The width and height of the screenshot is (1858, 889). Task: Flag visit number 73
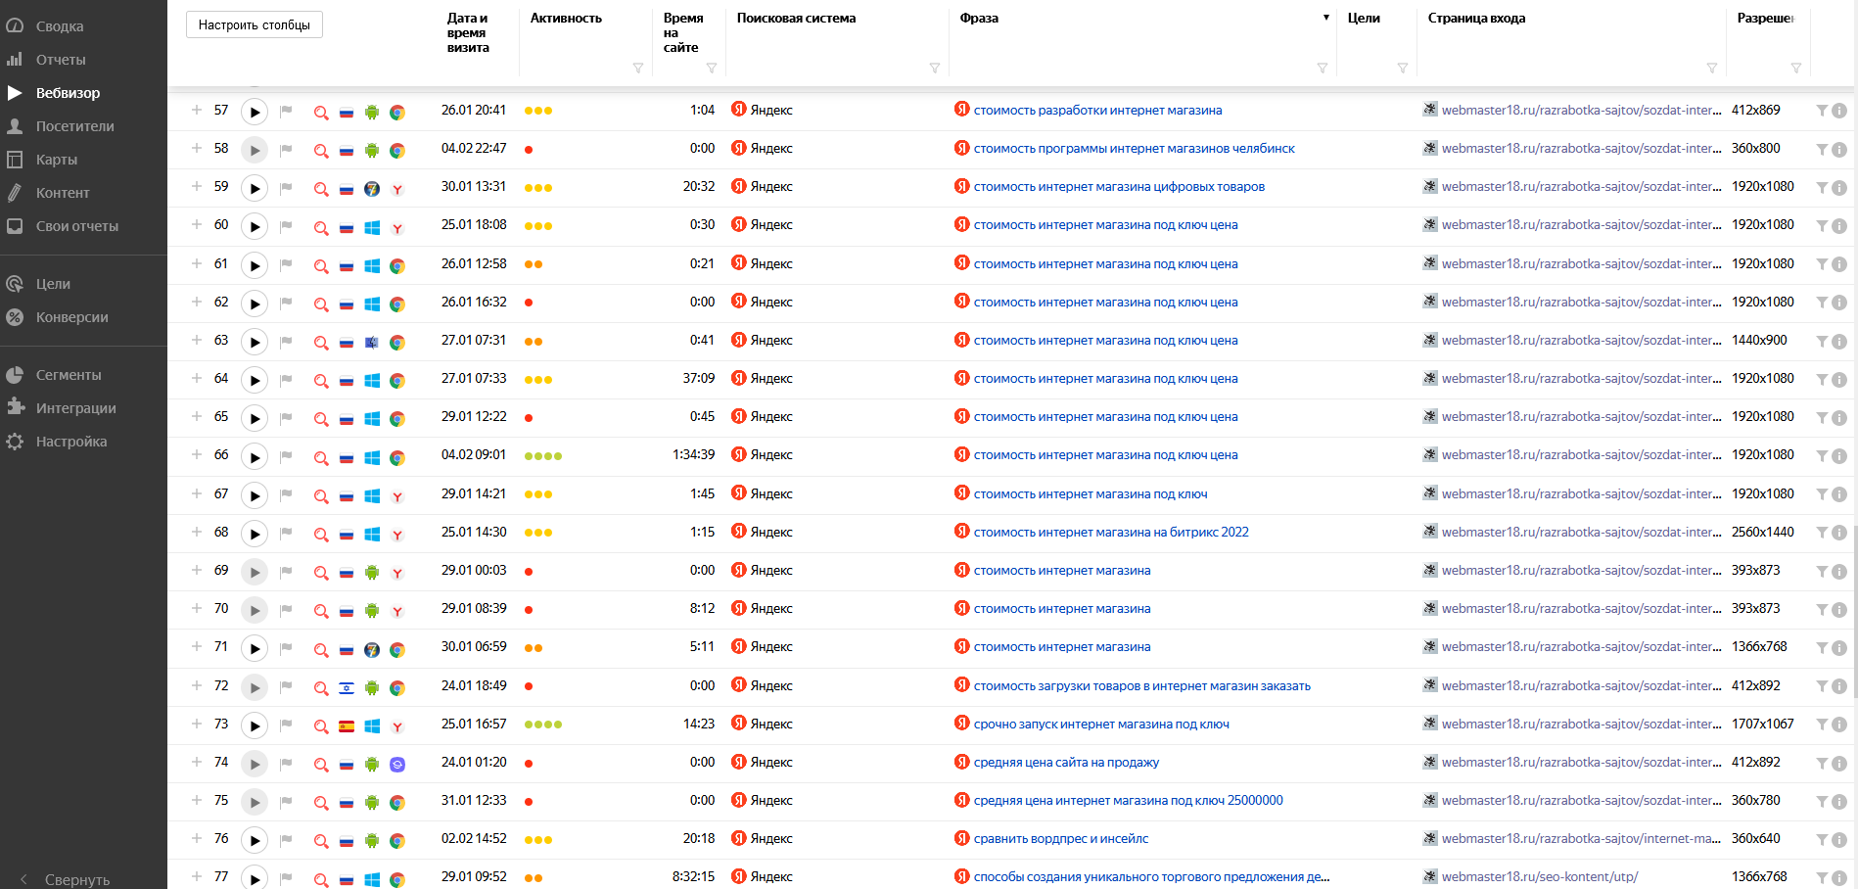[x=286, y=725]
